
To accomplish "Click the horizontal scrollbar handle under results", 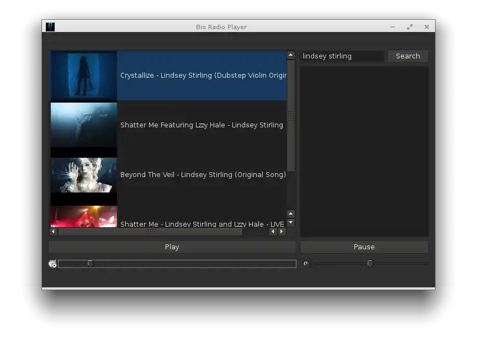I will pyautogui.click(x=151, y=232).
